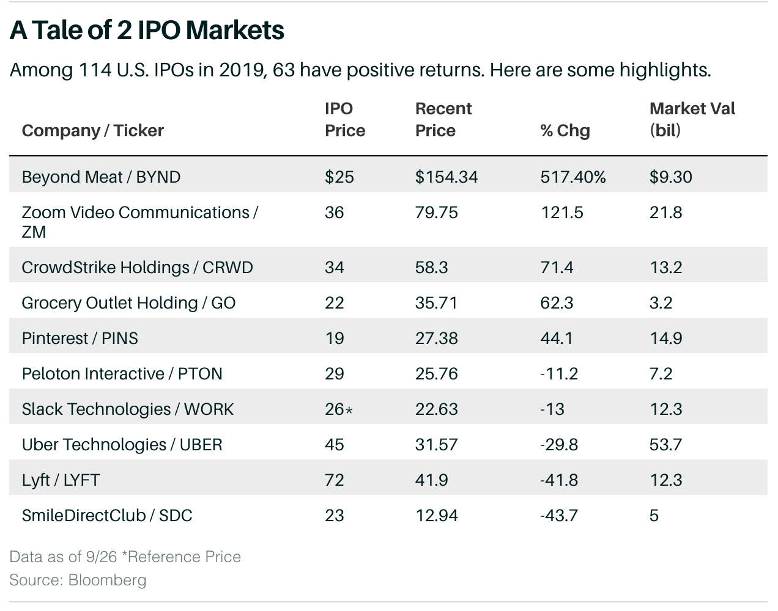This screenshot has height=611, width=778.
Task: Click the CrowdStrike Holdings / CRWD entry
Action: 137,268
